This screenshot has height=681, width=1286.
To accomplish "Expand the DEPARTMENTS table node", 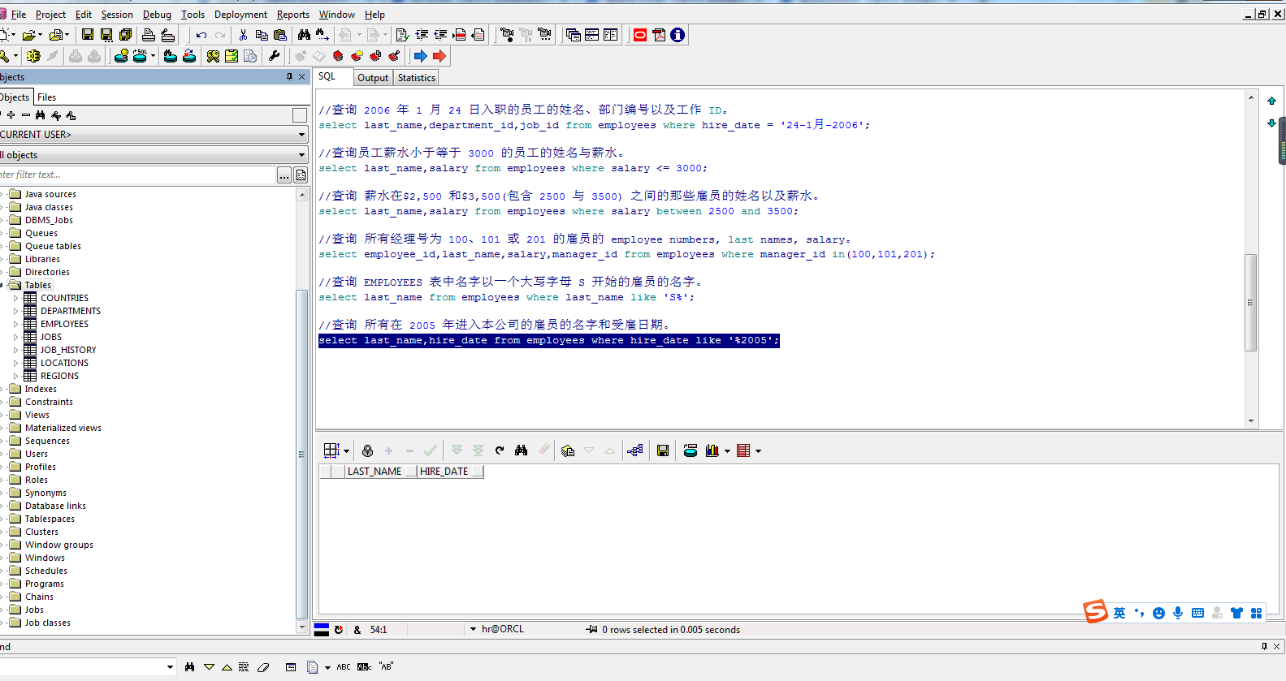I will coord(15,311).
